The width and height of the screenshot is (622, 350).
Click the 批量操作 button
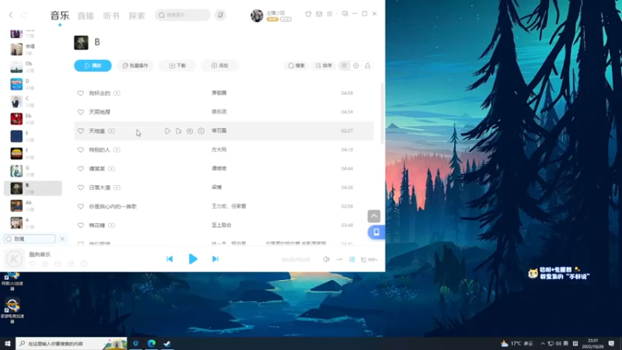click(135, 65)
